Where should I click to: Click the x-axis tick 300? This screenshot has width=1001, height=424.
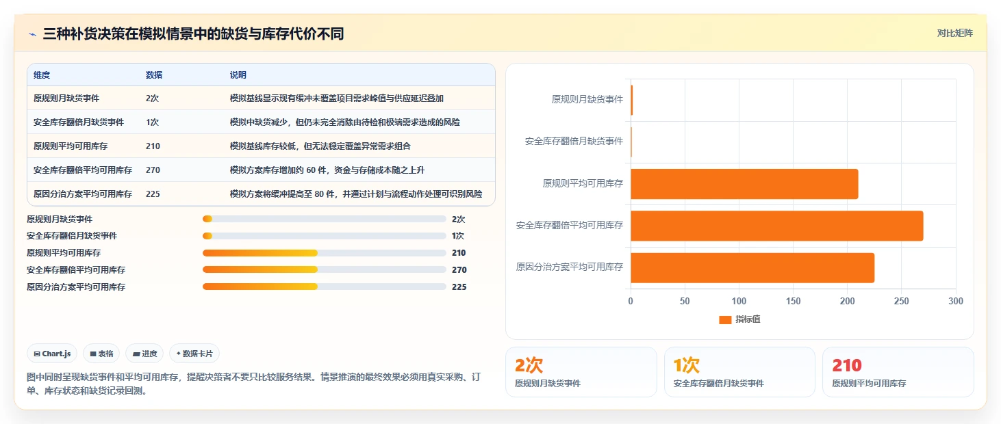pos(956,302)
